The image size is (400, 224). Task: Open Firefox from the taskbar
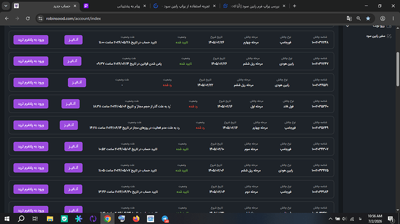136,219
